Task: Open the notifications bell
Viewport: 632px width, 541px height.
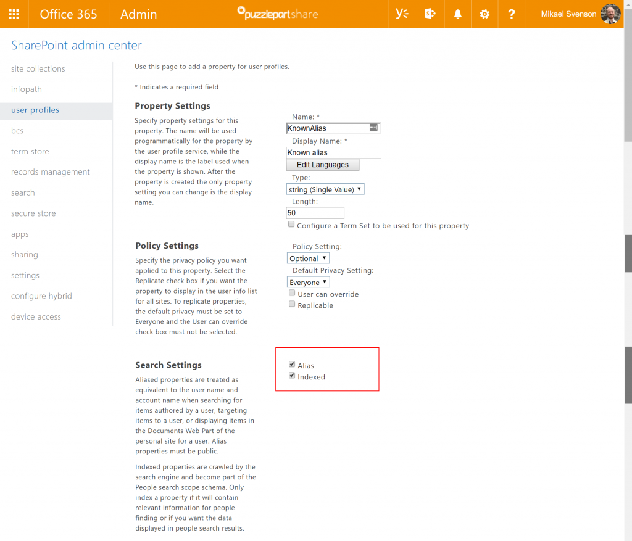Action: coord(457,14)
